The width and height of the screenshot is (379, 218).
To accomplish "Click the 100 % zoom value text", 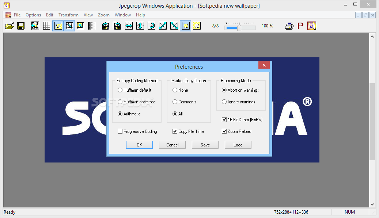I will point(267,26).
